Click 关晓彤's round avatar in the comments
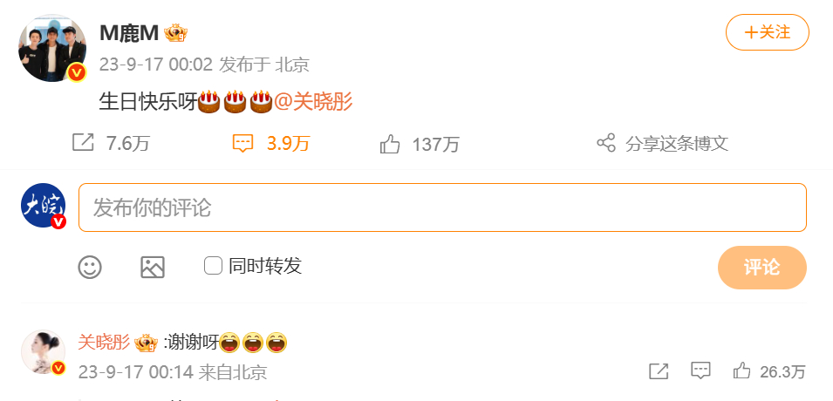The image size is (833, 401). [x=43, y=351]
